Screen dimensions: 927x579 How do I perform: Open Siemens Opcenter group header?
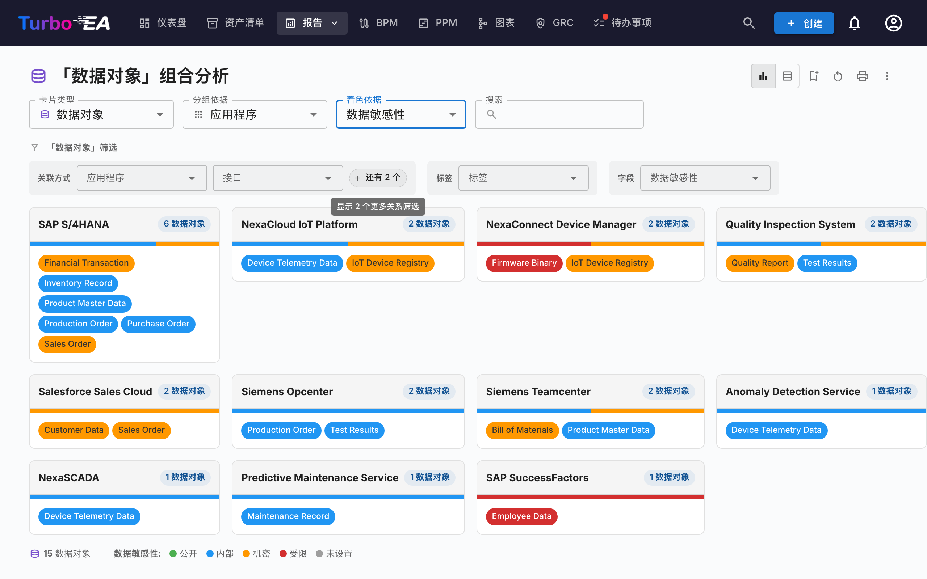point(348,392)
